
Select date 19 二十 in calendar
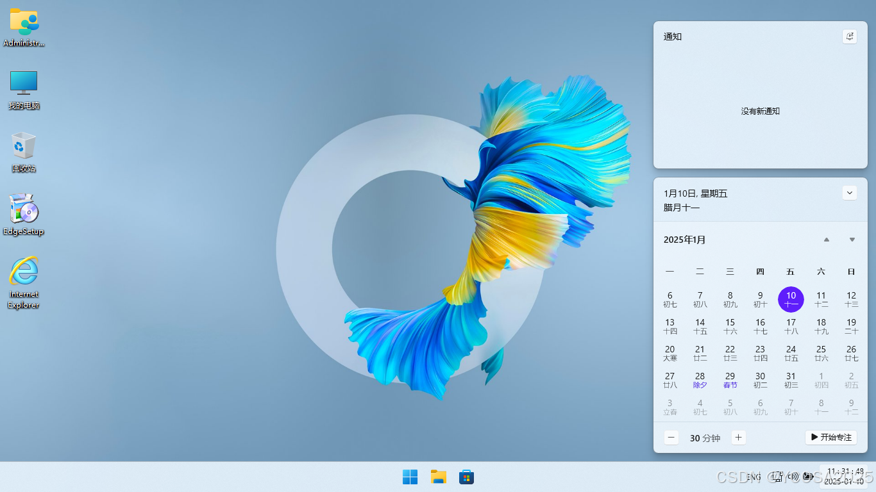(x=851, y=326)
